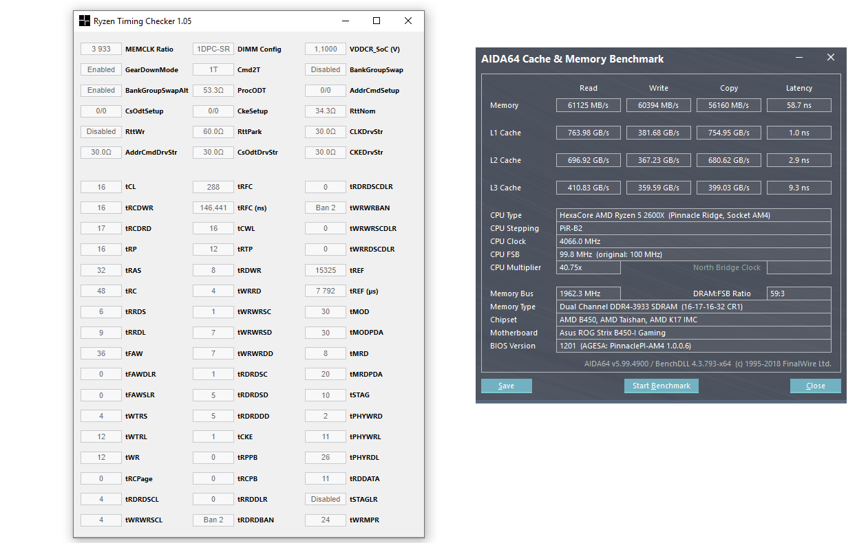857x543 pixels.
Task: Select the tWR value field
Action: (x=101, y=457)
